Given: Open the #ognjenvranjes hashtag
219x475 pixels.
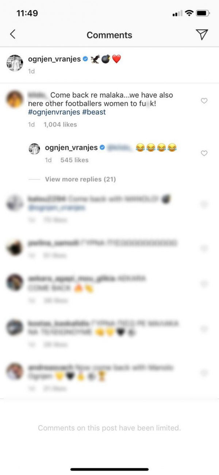Looking at the screenshot, I should point(54,112).
